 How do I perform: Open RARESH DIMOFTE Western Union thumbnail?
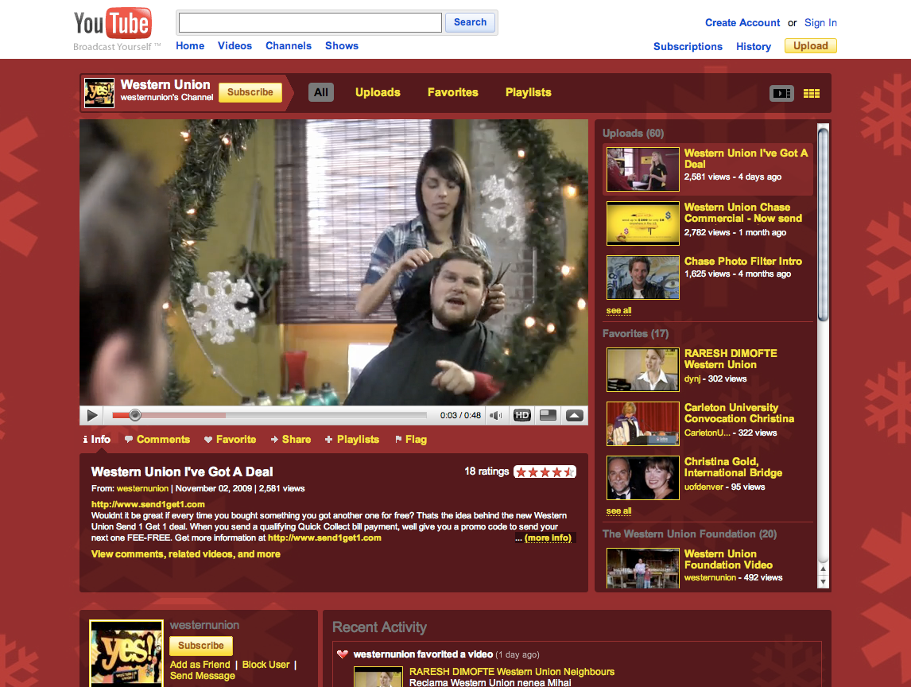coord(642,370)
